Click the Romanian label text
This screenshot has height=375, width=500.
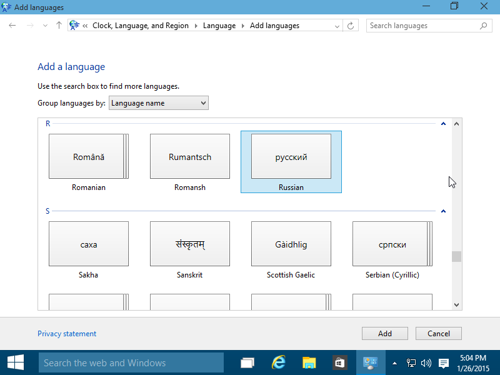click(89, 187)
